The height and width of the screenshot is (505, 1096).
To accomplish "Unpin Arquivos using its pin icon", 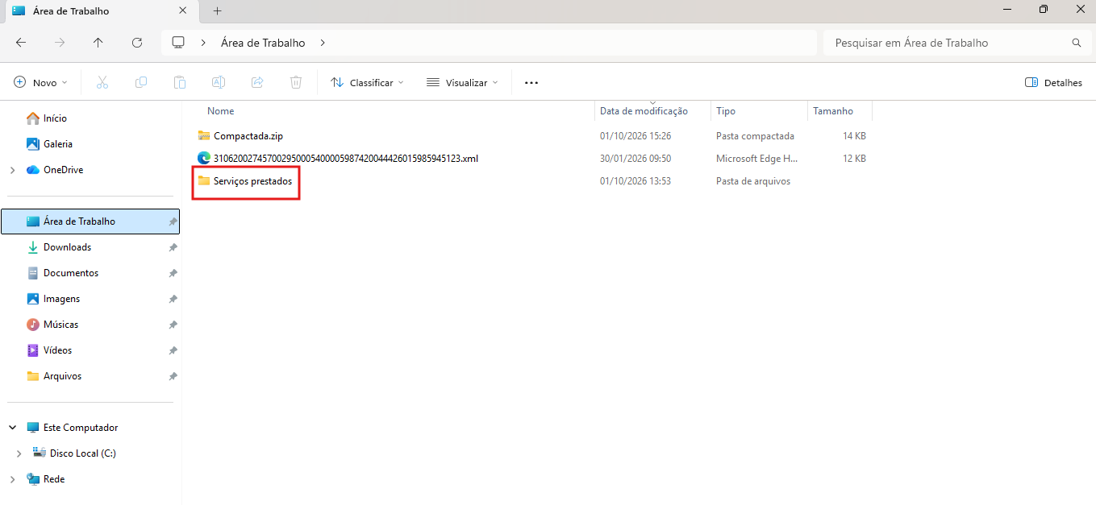I will 173,376.
